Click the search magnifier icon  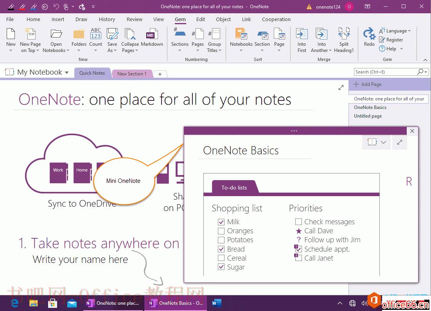coord(420,71)
